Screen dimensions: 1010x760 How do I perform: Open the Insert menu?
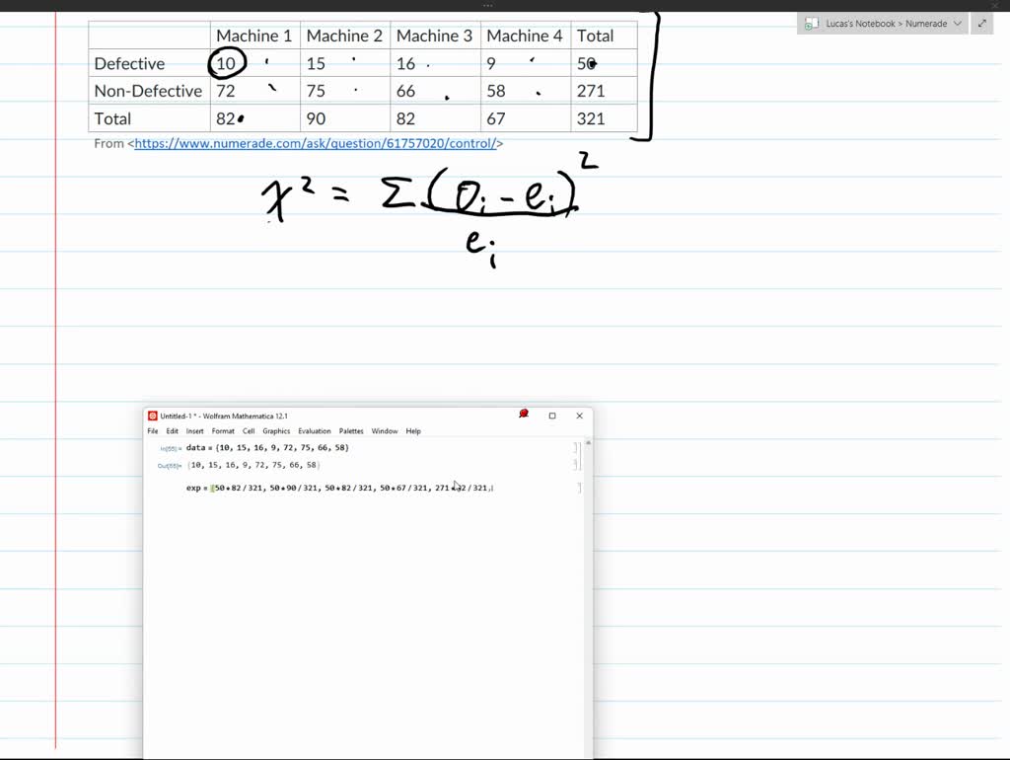coord(195,431)
